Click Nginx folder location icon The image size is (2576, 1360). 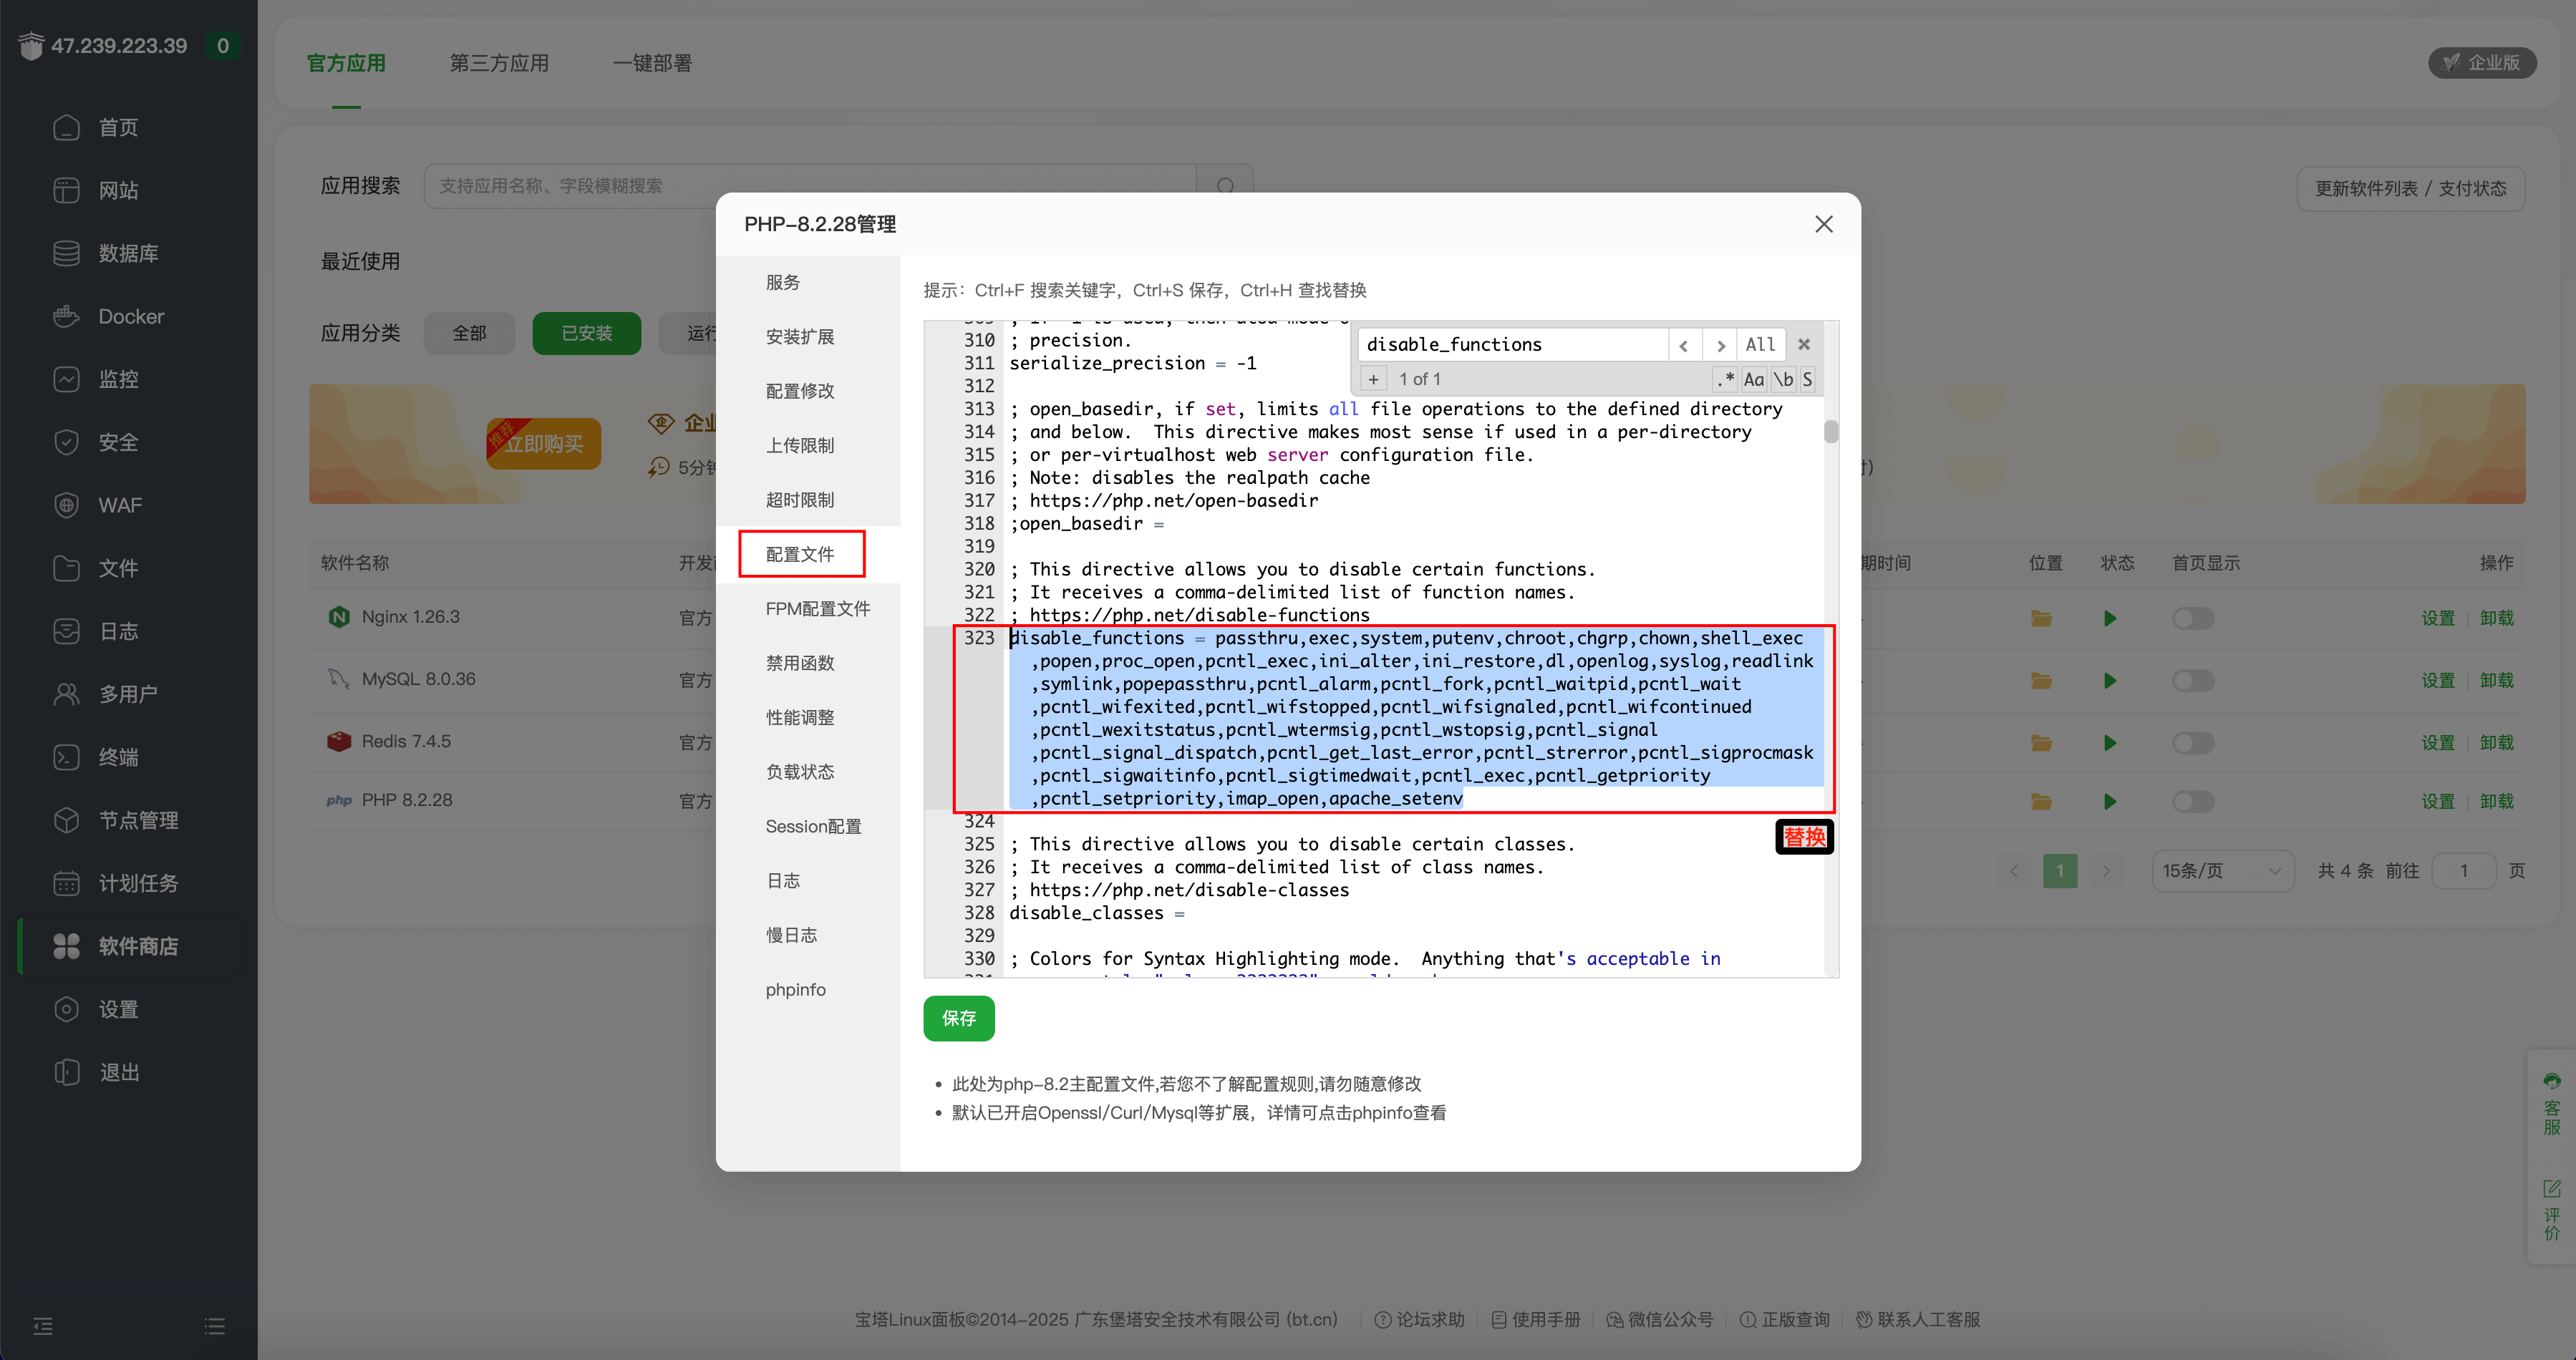pyautogui.click(x=2041, y=618)
